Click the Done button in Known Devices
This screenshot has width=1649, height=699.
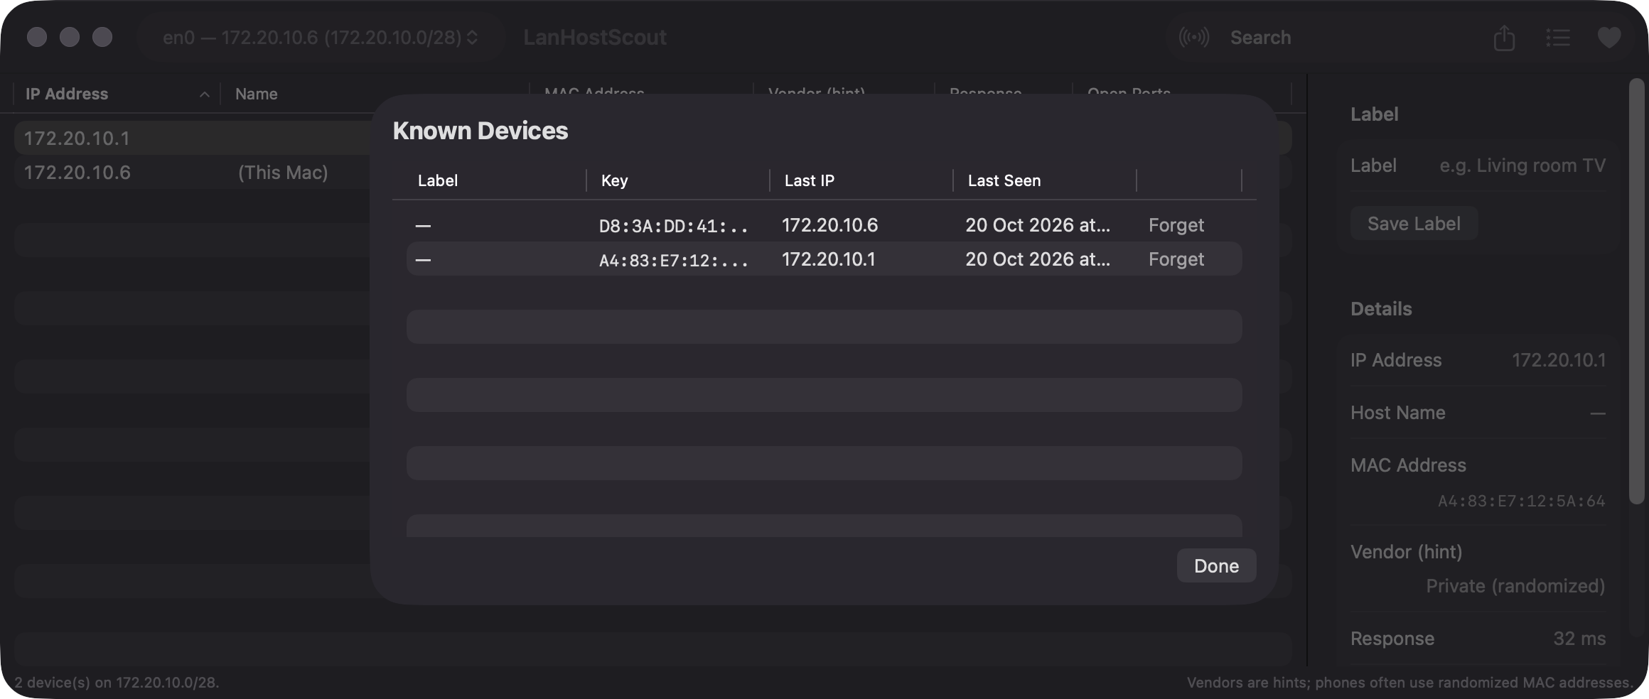point(1216,565)
